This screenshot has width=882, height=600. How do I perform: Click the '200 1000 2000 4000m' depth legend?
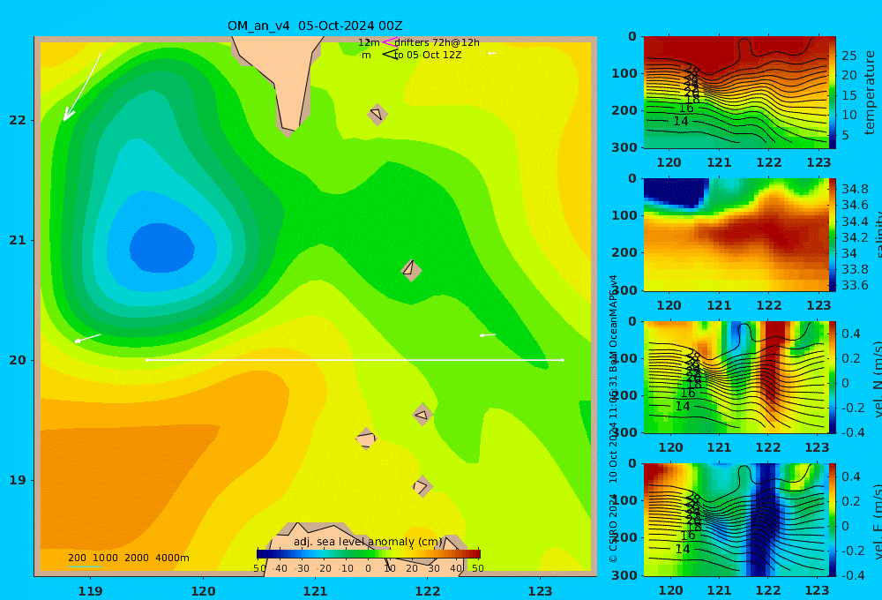click(x=128, y=558)
